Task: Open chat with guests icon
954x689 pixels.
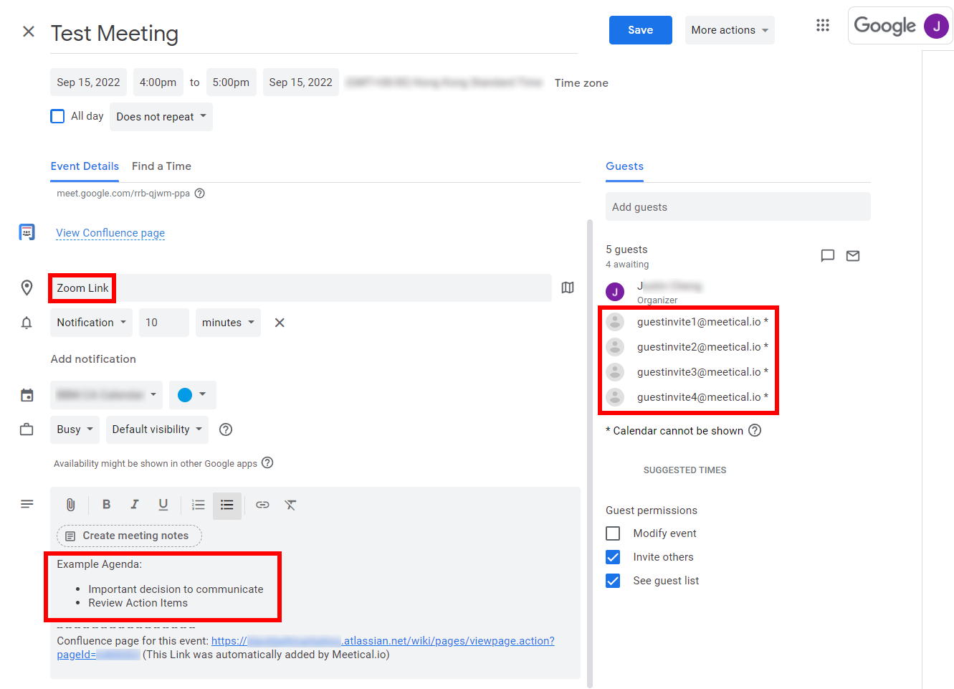Action: (828, 256)
